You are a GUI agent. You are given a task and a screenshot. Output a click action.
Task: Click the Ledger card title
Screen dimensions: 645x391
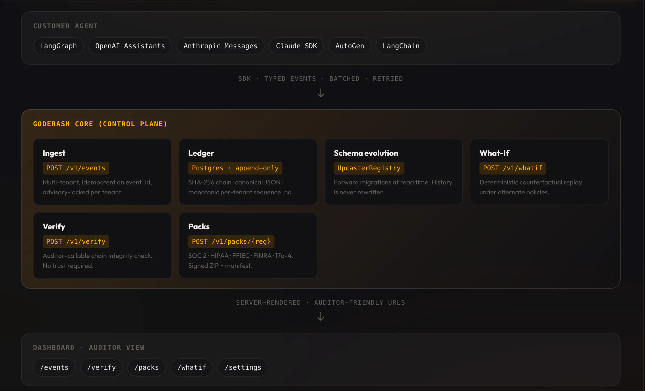[201, 153]
